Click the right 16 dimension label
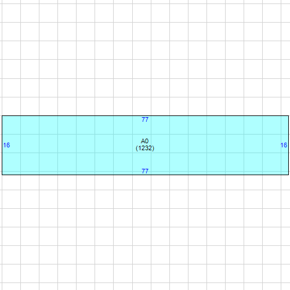 284,145
